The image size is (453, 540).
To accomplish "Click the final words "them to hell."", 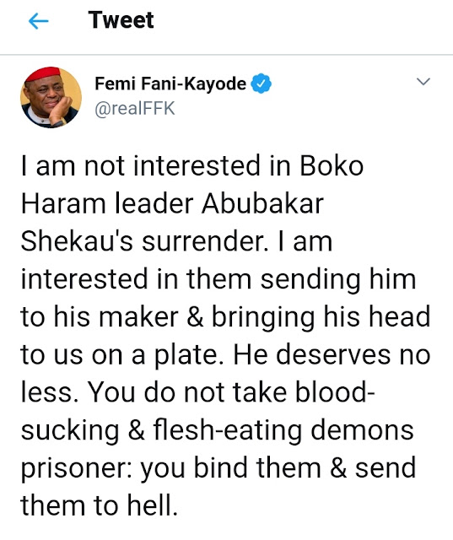I will click(x=100, y=505).
